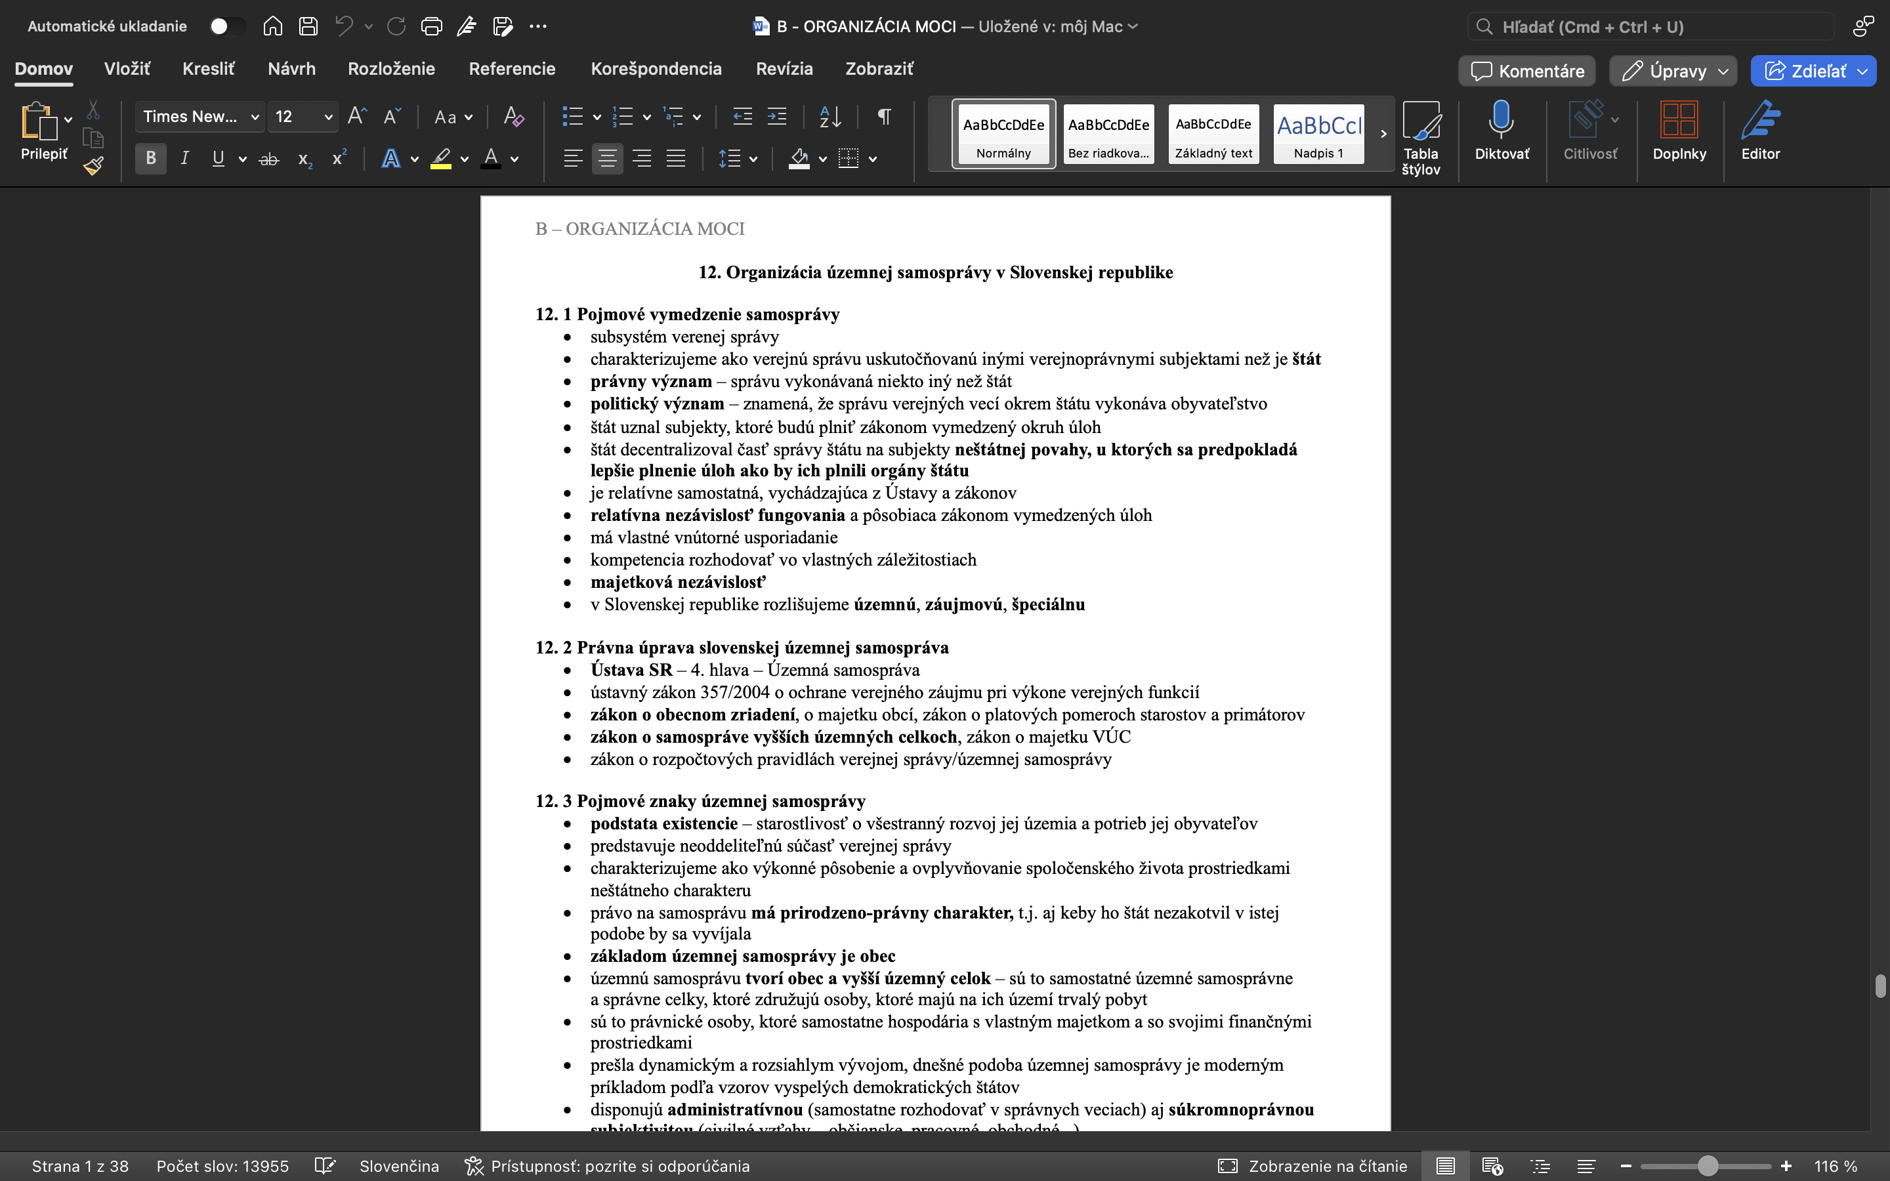Click the Print icon in title bar
1890x1181 pixels.
tap(431, 26)
